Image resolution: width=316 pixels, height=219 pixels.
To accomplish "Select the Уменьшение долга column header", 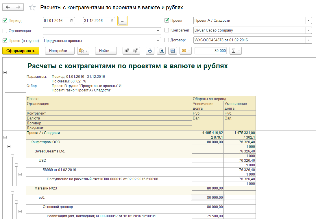I will pos(240,106).
